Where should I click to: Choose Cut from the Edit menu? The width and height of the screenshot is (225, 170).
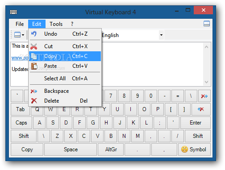65,46
